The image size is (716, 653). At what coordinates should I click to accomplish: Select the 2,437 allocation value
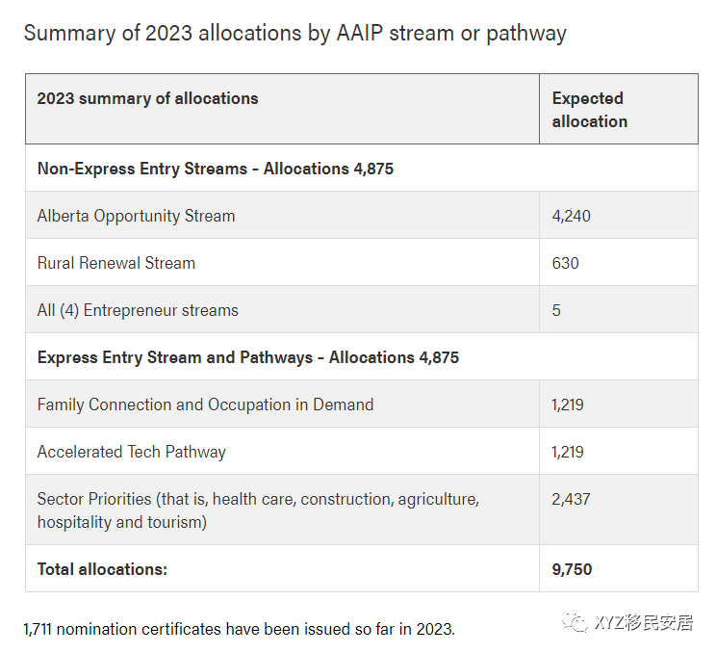click(x=572, y=499)
